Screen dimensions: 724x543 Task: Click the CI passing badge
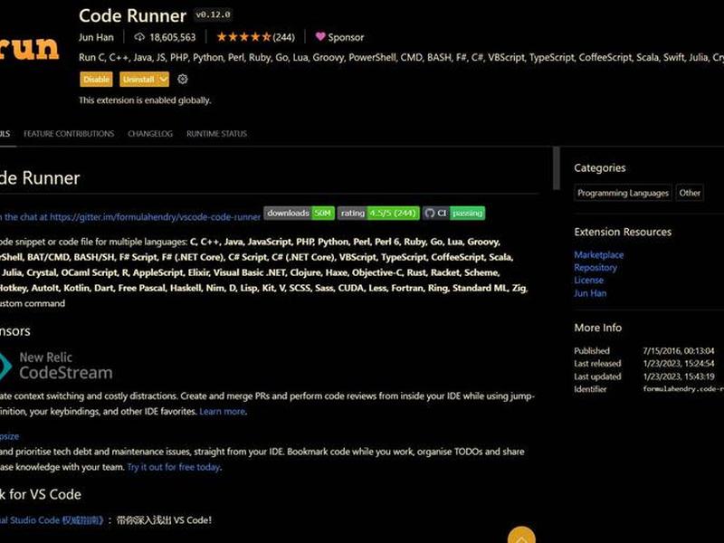pyautogui.click(x=453, y=213)
